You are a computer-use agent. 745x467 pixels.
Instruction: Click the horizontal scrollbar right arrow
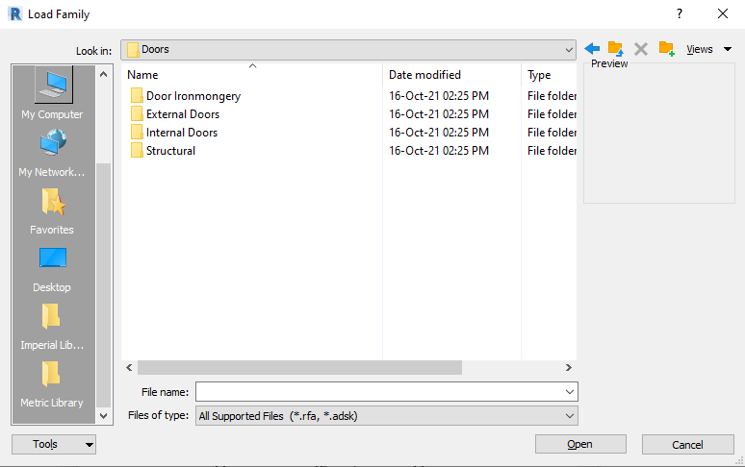[568, 367]
